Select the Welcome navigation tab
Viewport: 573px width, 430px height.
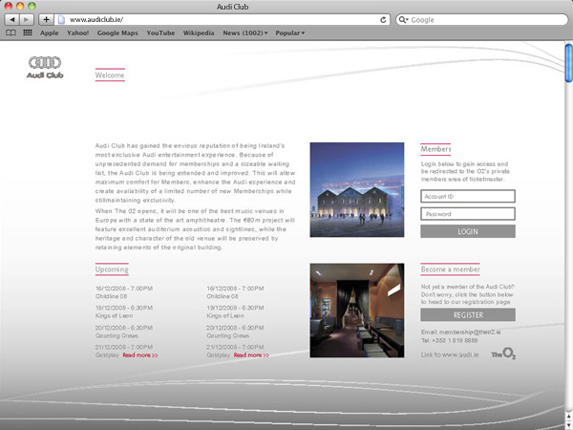click(110, 75)
